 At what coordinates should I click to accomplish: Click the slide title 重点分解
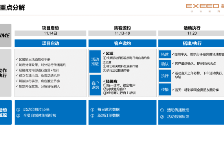point(13,7)
